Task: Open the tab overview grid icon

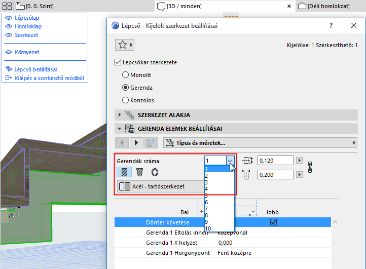Action: click(7, 6)
